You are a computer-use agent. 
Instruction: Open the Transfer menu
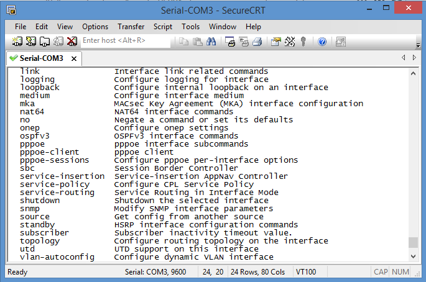pyautogui.click(x=131, y=27)
